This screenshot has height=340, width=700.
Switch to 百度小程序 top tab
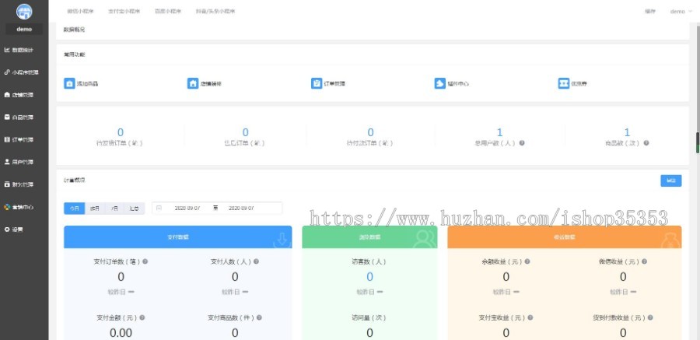coord(168,12)
